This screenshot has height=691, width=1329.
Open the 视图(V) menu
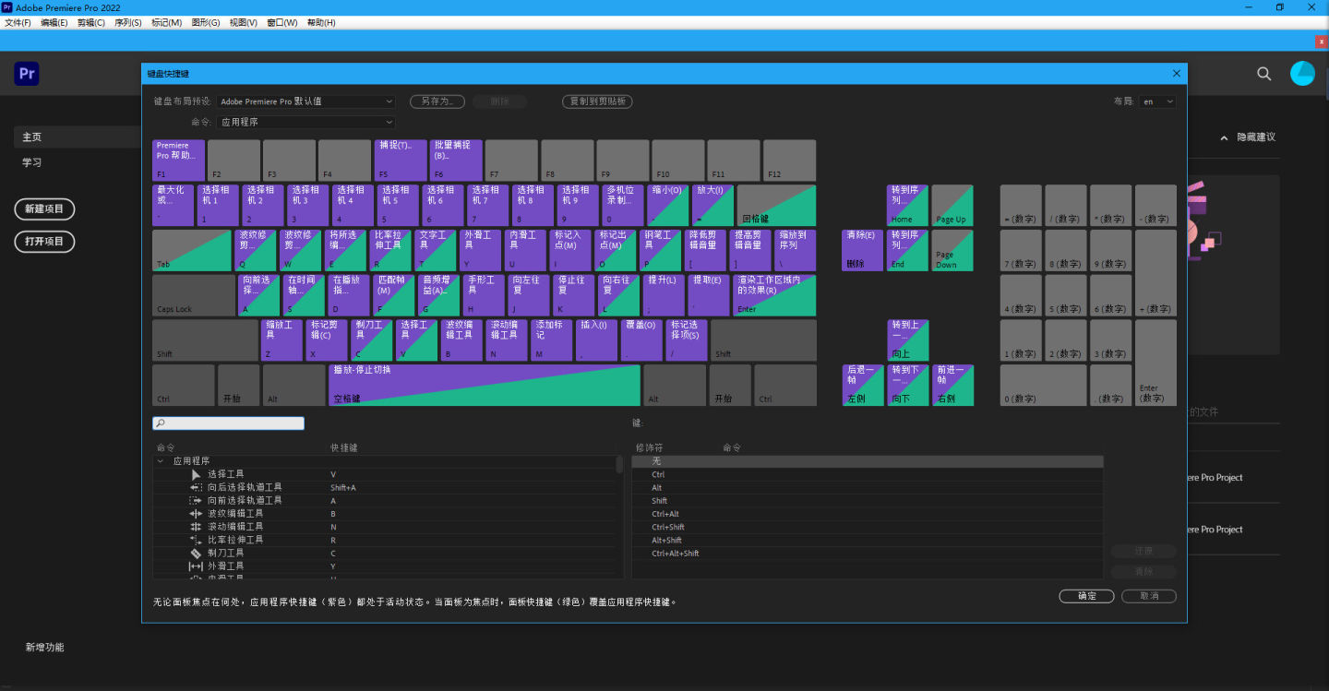tap(243, 22)
